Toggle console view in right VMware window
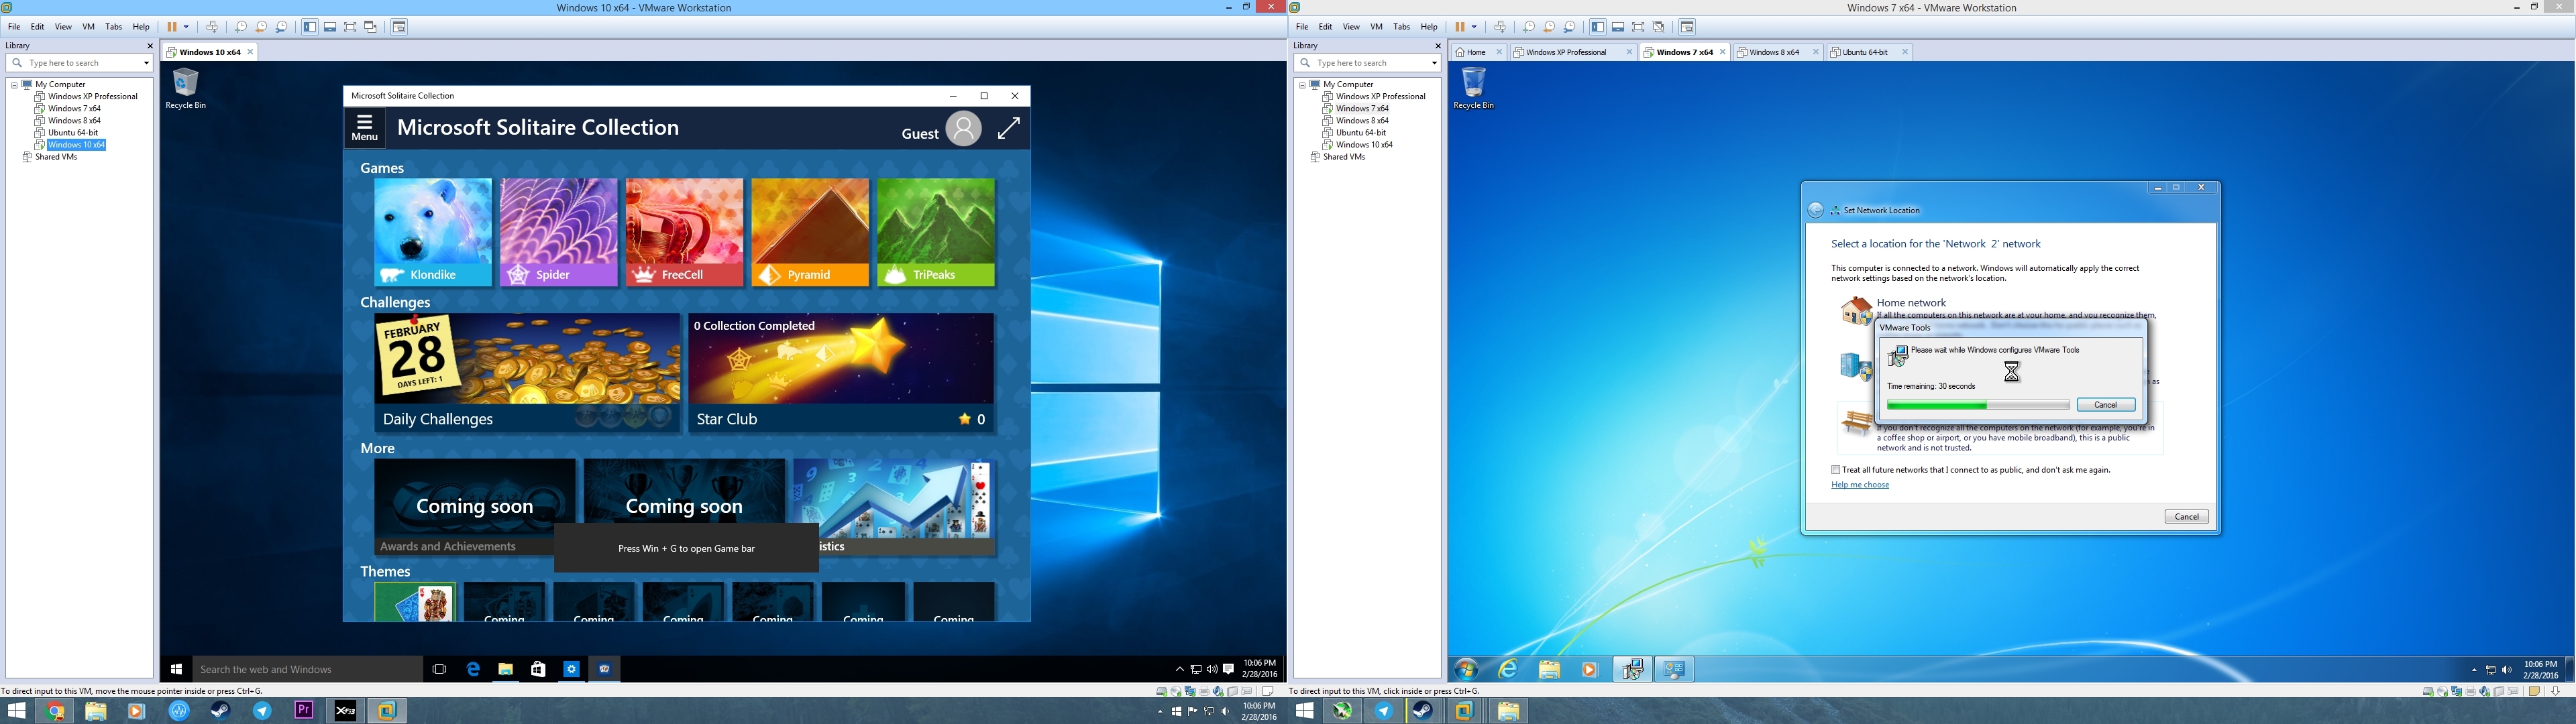Image resolution: width=2576 pixels, height=724 pixels. pos(1687,27)
